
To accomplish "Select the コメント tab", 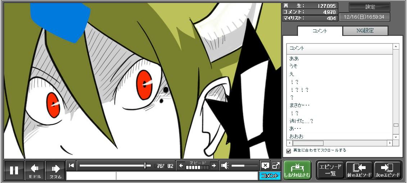I will tap(320, 31).
